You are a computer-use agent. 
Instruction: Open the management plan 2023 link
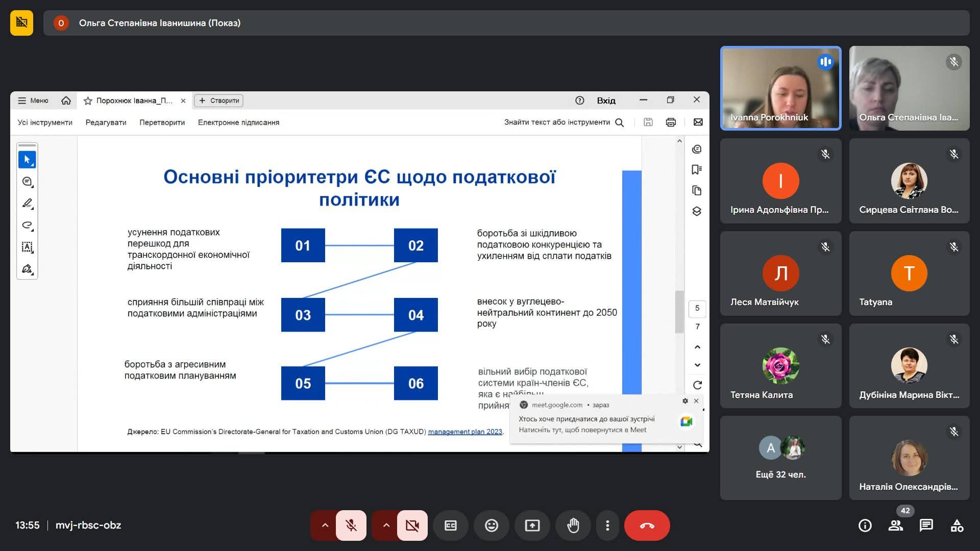[464, 432]
